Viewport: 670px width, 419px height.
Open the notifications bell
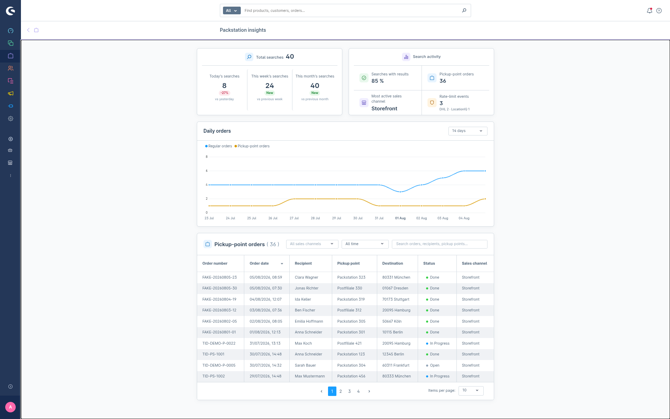coord(649,10)
